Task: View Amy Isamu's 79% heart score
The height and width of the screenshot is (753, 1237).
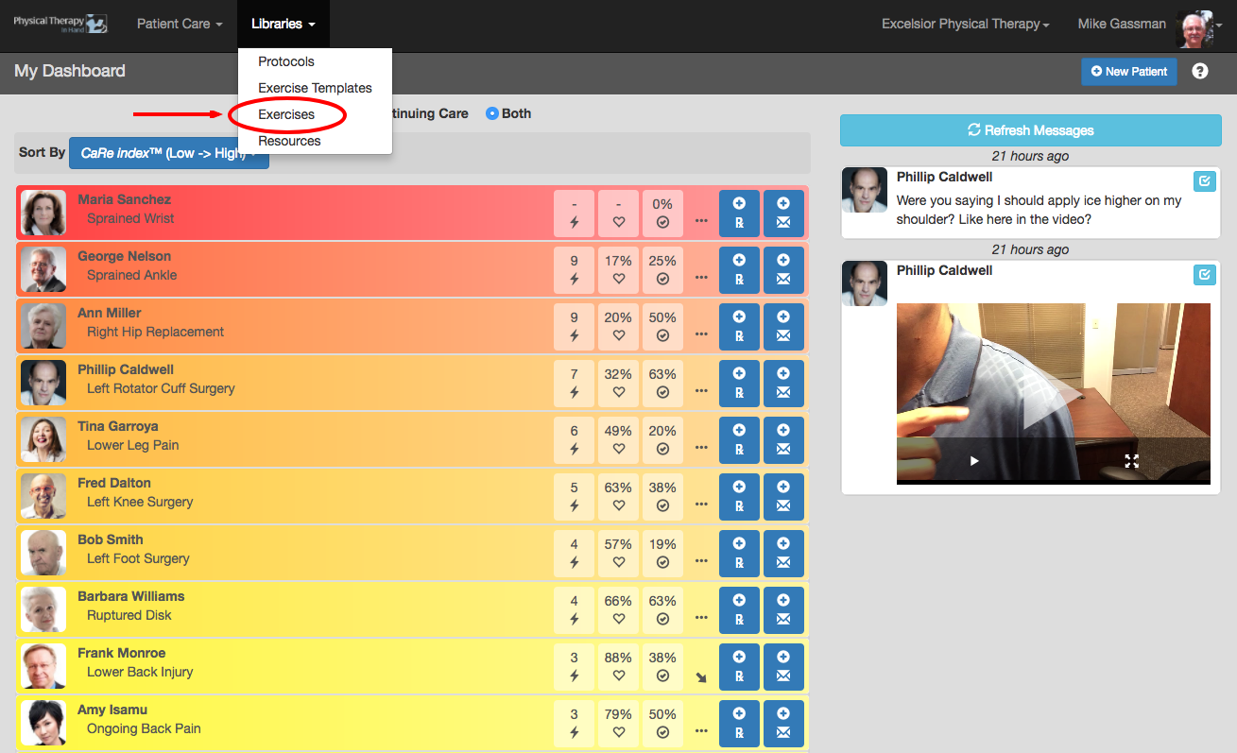Action: 618,723
